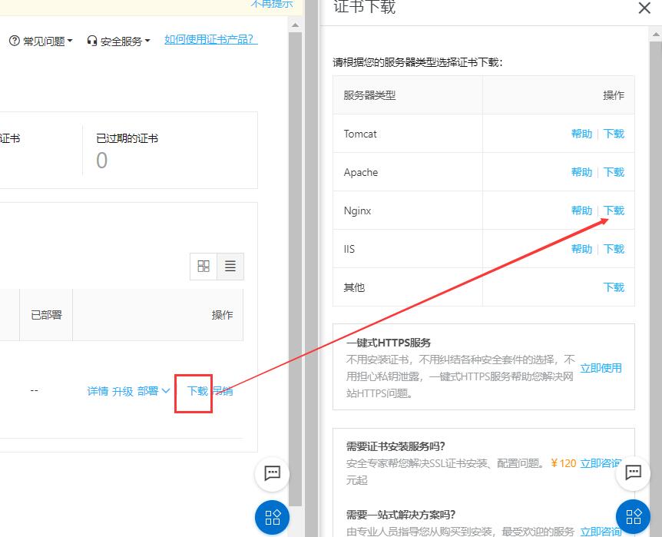Open 帮助 for Nginx
The height and width of the screenshot is (537, 662).
581,210
